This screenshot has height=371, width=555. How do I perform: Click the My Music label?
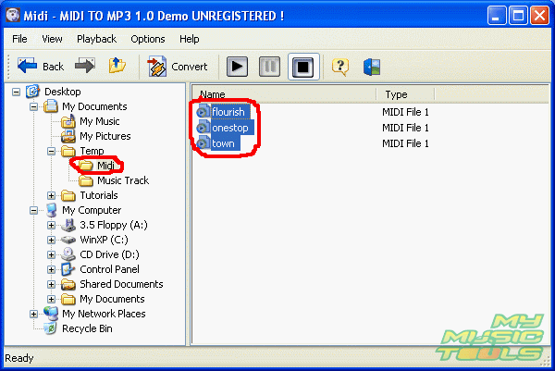pos(100,121)
